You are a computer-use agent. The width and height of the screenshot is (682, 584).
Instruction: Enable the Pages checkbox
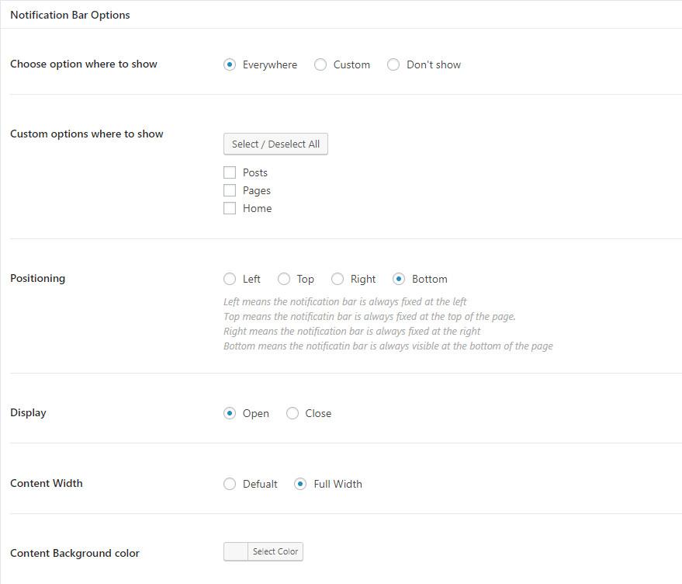pyautogui.click(x=230, y=190)
